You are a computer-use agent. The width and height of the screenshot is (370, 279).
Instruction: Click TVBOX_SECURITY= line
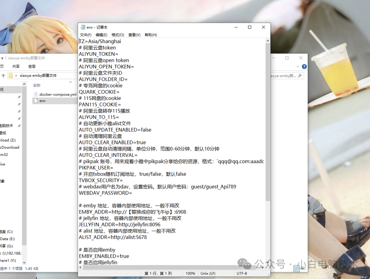click(x=101, y=180)
